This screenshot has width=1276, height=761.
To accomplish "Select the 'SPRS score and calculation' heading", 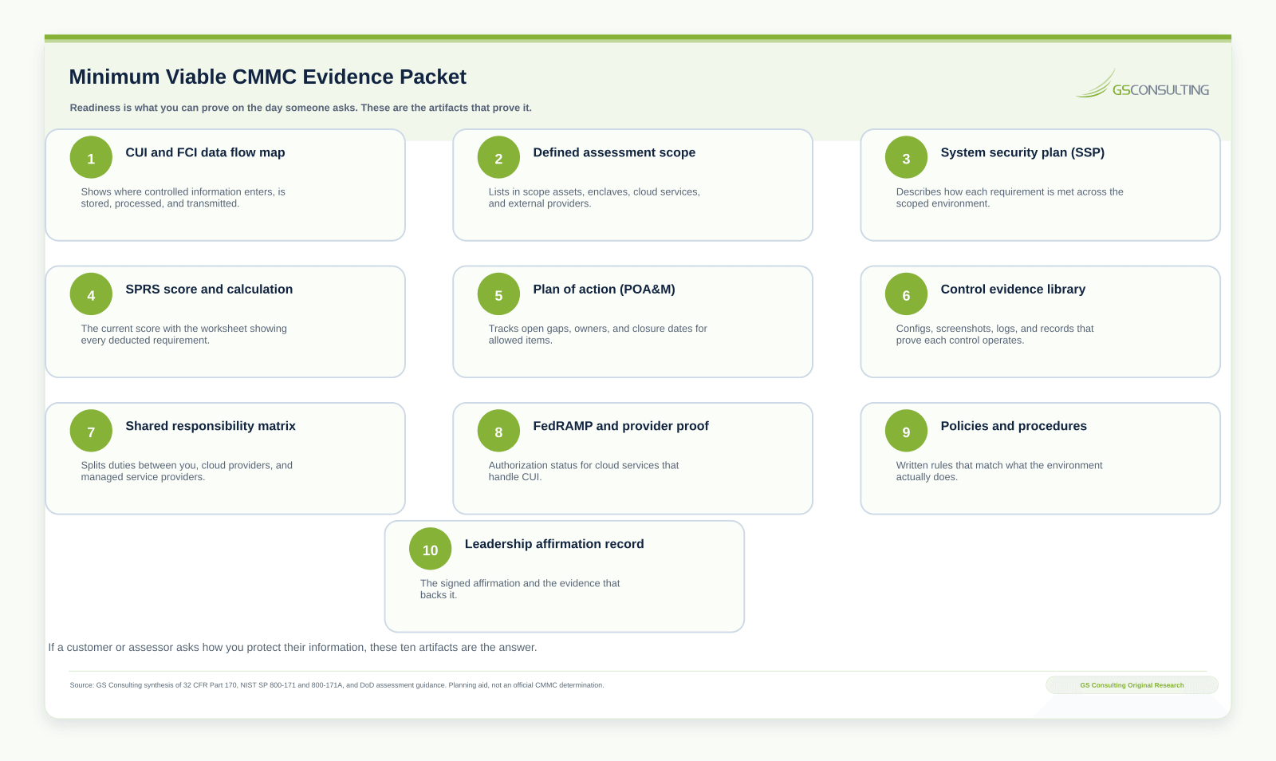I will 209,290.
